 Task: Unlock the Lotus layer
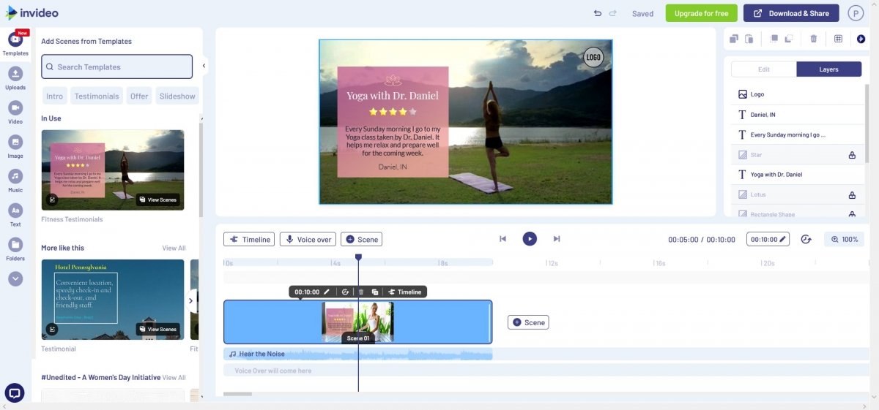[x=852, y=195]
